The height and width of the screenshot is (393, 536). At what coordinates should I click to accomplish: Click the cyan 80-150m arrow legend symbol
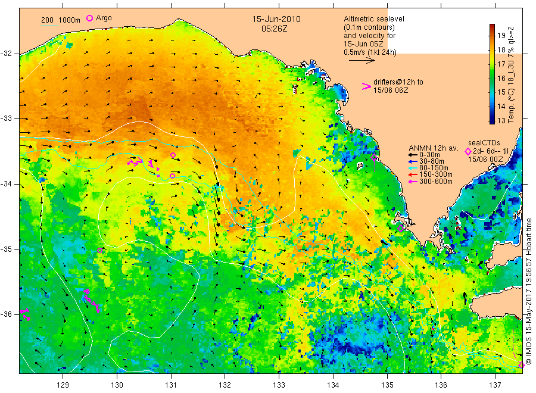[413, 168]
